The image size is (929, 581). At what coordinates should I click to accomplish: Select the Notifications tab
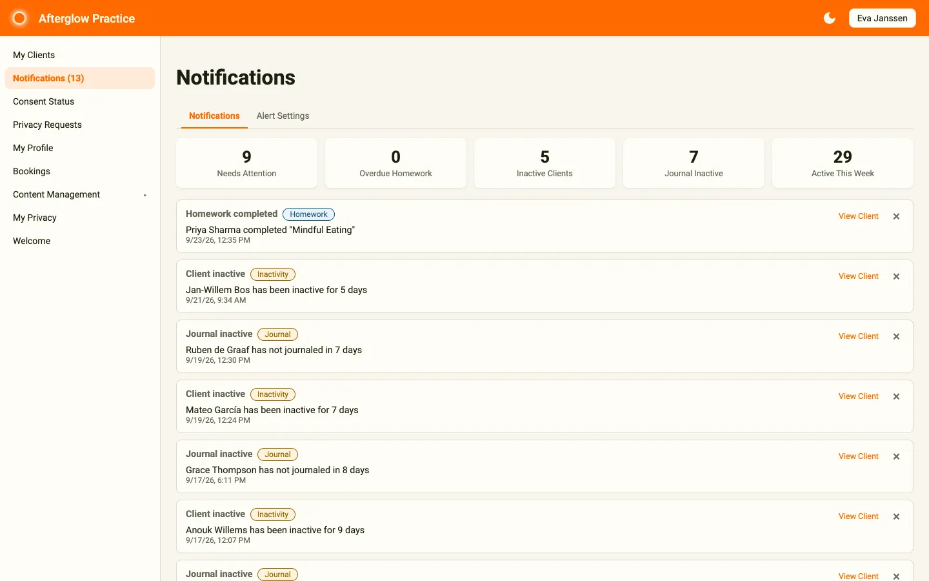[214, 116]
